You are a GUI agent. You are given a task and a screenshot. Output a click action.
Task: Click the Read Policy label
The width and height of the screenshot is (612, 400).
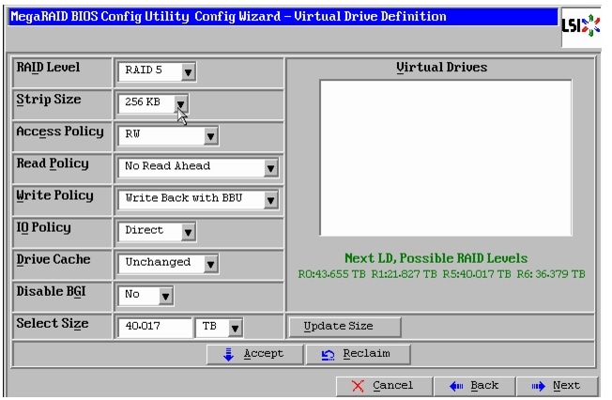tap(53, 163)
